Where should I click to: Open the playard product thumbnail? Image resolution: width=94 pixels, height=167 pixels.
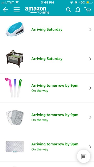(x=15, y=58)
